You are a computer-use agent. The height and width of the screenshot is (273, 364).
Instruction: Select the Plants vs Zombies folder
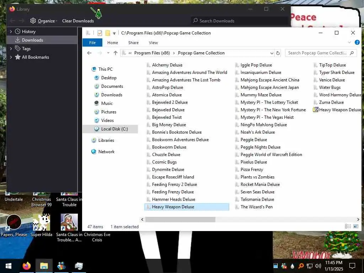tap(257, 177)
